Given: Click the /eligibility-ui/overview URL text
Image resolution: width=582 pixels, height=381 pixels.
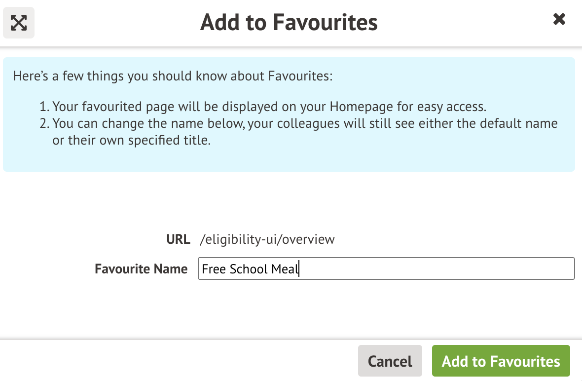Looking at the screenshot, I should click(x=267, y=240).
